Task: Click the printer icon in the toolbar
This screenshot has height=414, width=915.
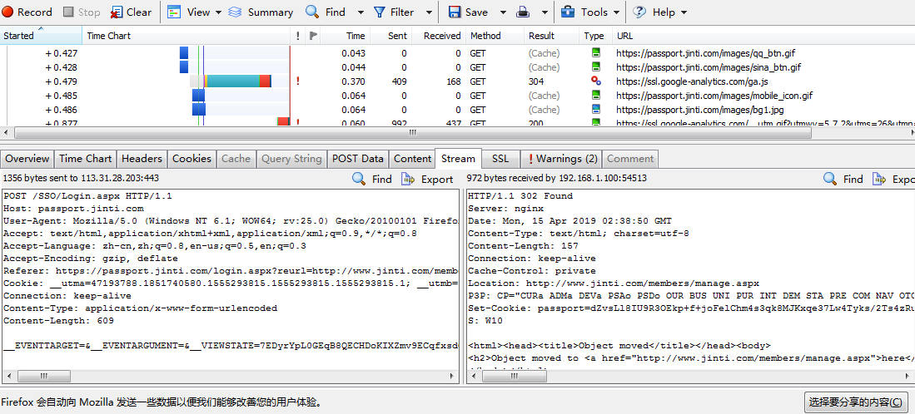Action: (523, 12)
